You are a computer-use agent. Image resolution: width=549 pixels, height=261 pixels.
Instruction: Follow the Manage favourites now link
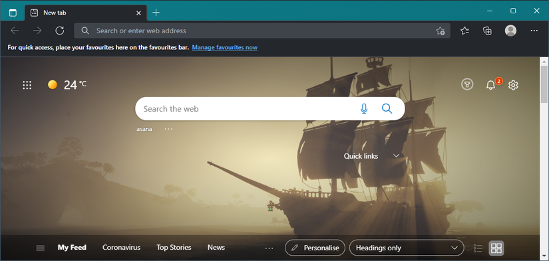[x=224, y=48]
